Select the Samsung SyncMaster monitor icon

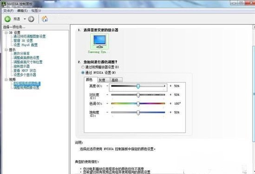click(99, 42)
